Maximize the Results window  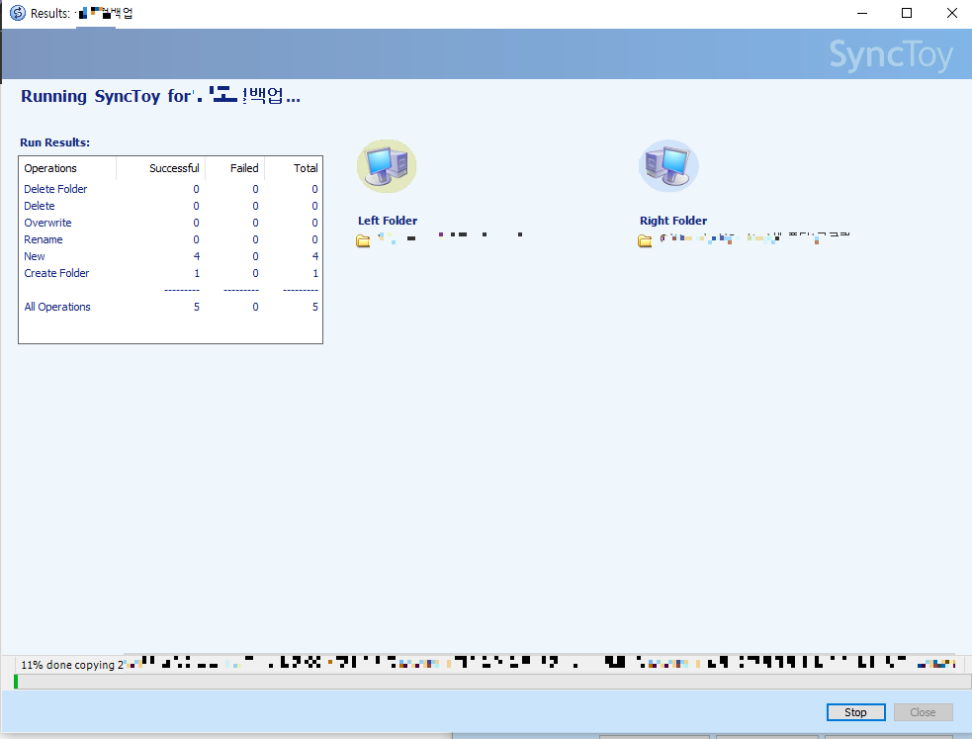(x=907, y=13)
